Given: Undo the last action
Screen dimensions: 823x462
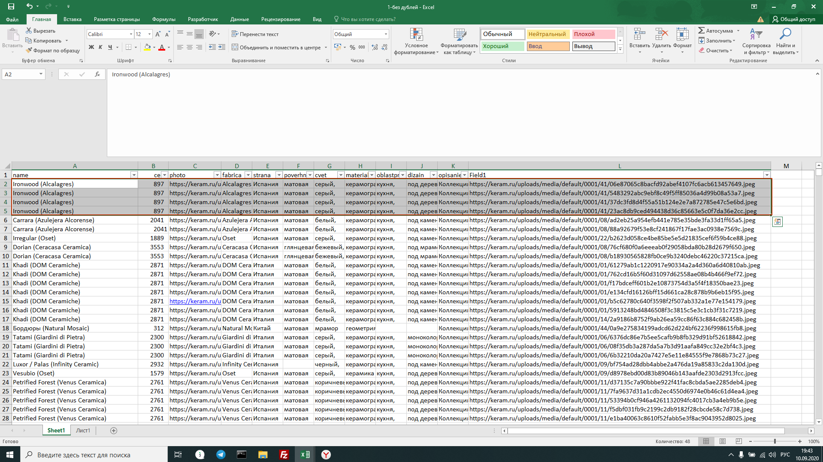Looking at the screenshot, I should (x=29, y=6).
